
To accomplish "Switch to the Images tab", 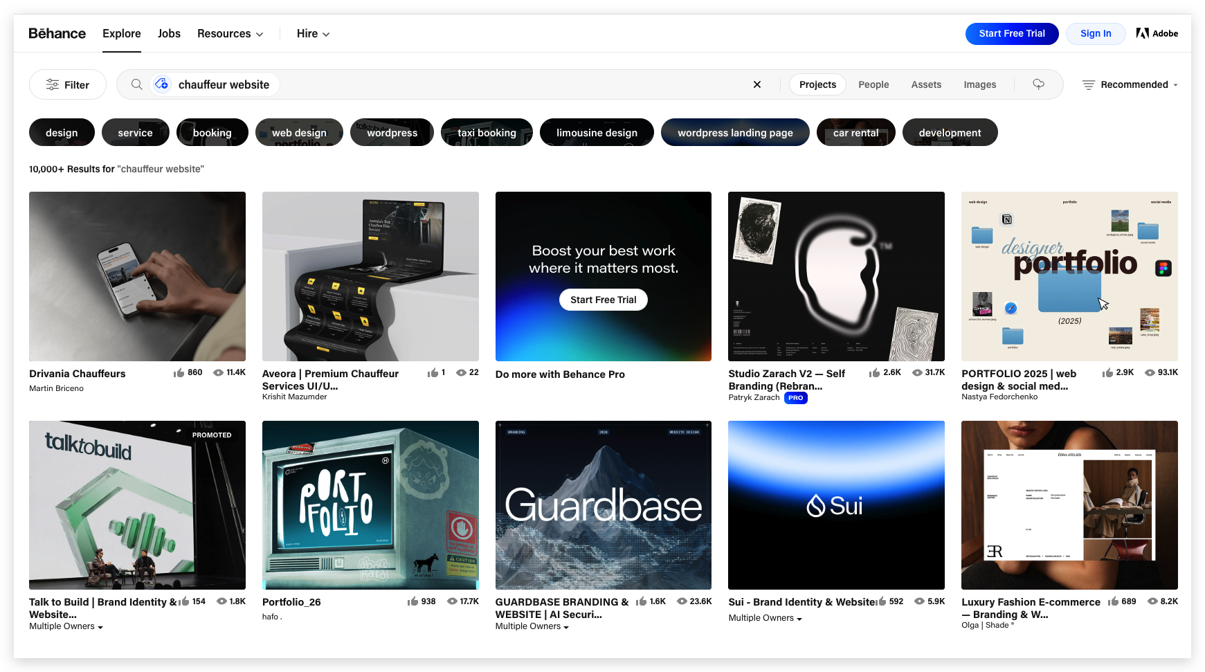I will (980, 84).
